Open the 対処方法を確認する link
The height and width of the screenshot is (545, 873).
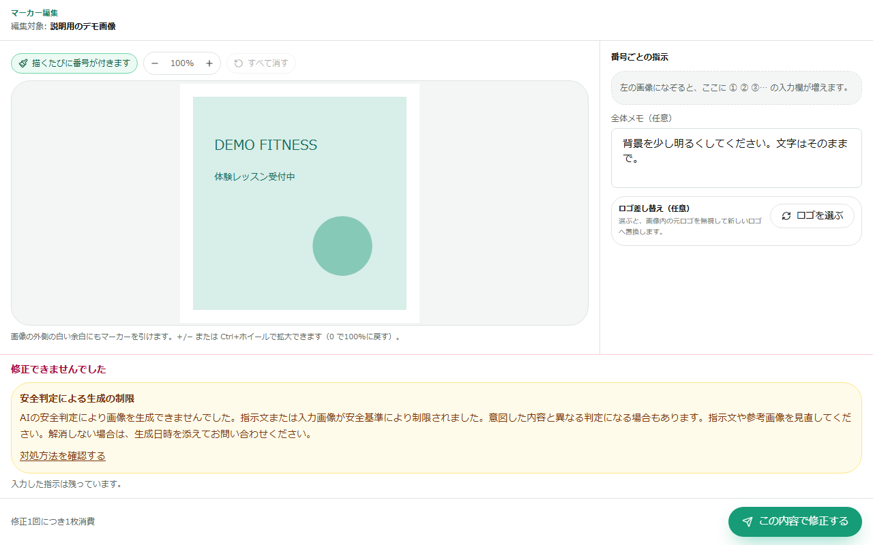pyautogui.click(x=63, y=456)
